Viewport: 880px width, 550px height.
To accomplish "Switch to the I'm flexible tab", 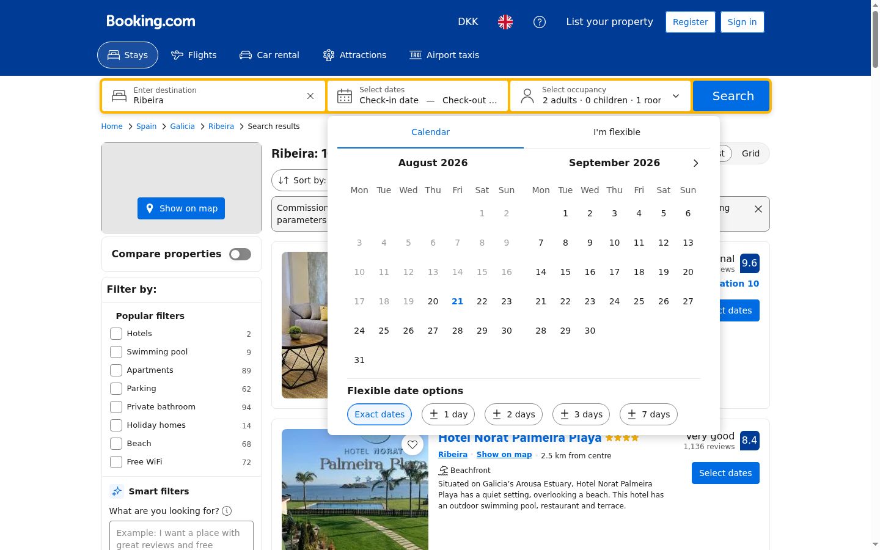I will point(617,132).
